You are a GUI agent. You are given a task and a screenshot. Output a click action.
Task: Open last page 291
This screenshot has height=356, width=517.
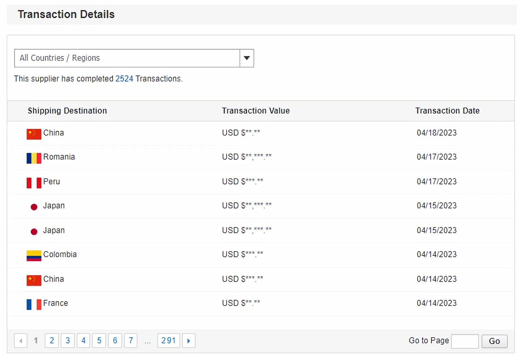pos(169,341)
